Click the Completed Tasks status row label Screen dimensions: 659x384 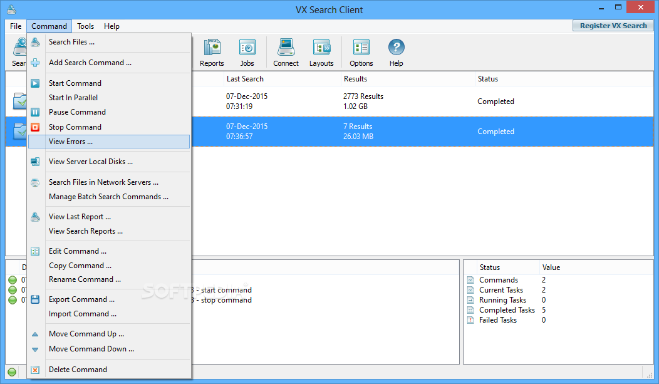coord(507,310)
